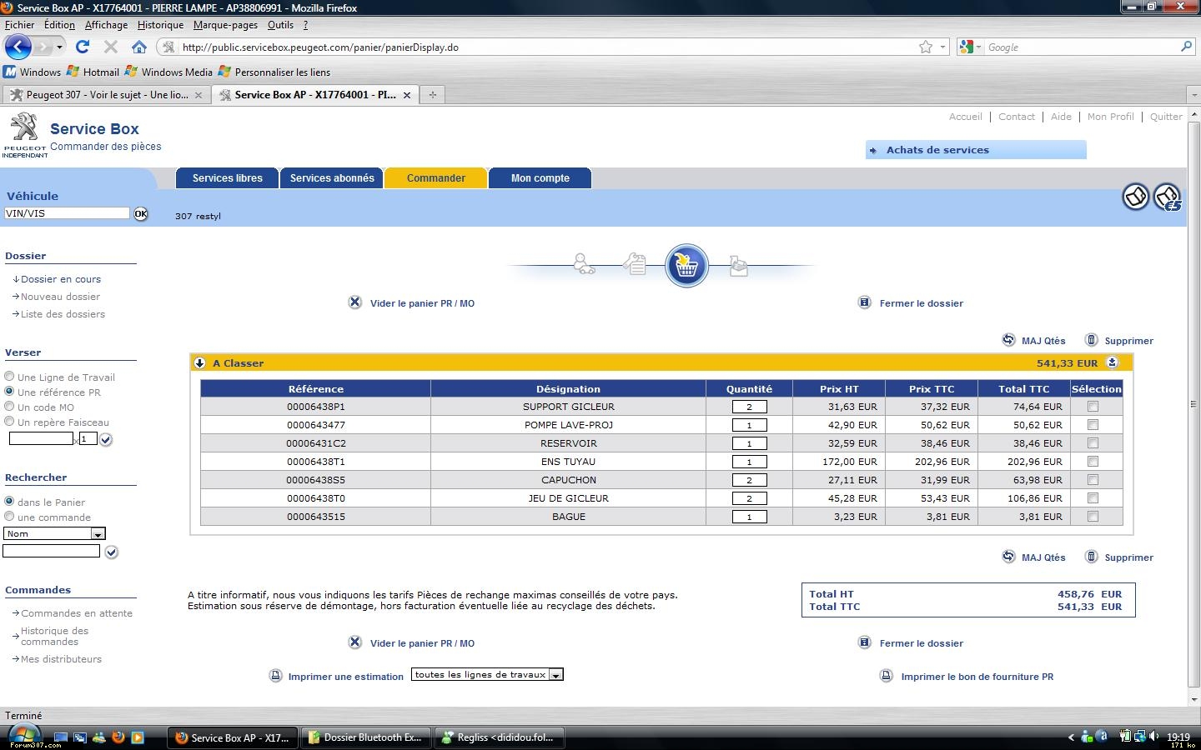
Task: Click top Vider le panier X icon
Action: coord(355,302)
